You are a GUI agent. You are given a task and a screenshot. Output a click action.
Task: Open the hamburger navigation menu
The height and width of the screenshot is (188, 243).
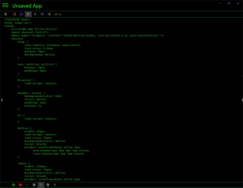tap(5, 5)
